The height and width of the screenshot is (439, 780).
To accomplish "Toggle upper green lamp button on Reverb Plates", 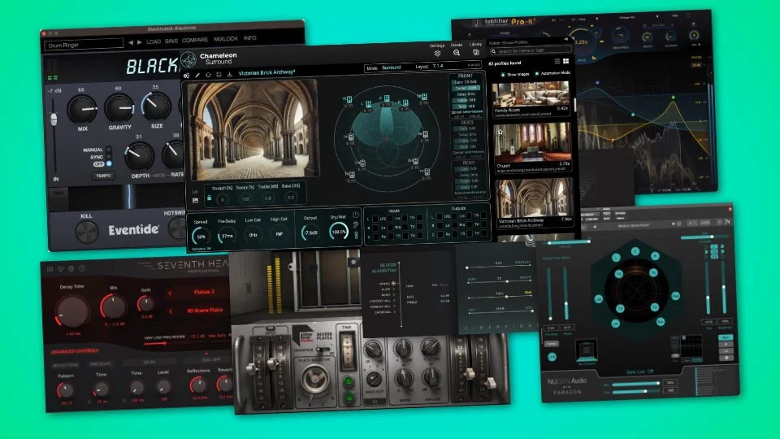I will pyautogui.click(x=349, y=382).
